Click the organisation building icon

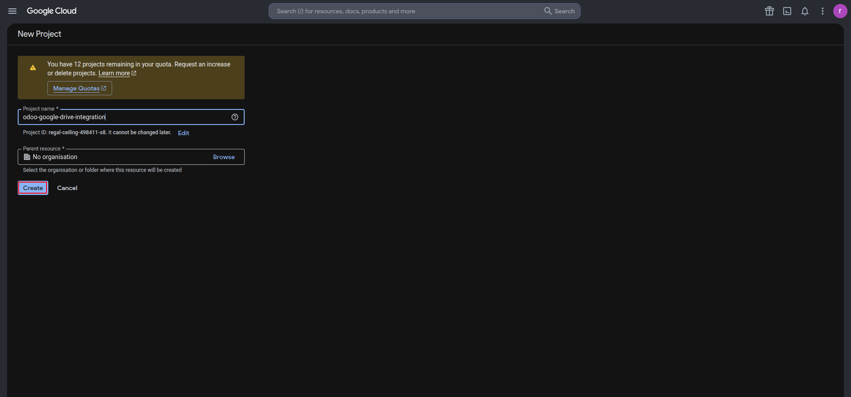coord(27,157)
